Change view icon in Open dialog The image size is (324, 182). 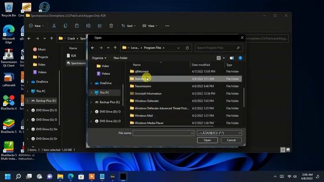pos(219,58)
